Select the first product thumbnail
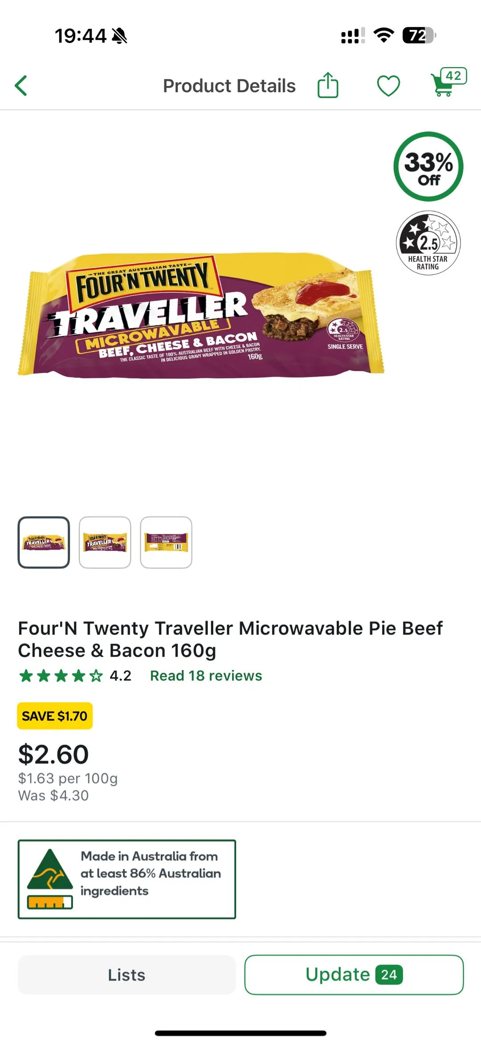The image size is (481, 1045). click(x=44, y=542)
